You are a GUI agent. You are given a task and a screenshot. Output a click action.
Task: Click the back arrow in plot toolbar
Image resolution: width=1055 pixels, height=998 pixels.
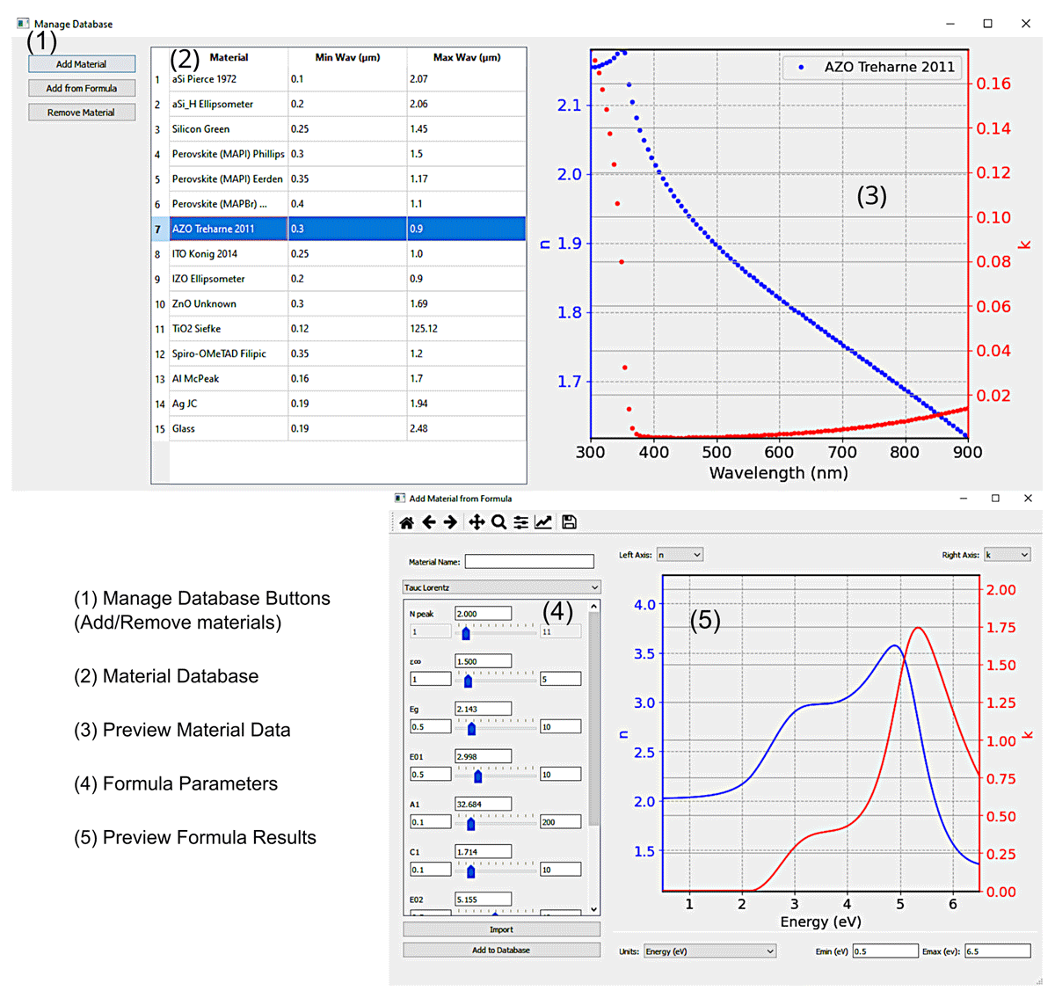pyautogui.click(x=429, y=522)
